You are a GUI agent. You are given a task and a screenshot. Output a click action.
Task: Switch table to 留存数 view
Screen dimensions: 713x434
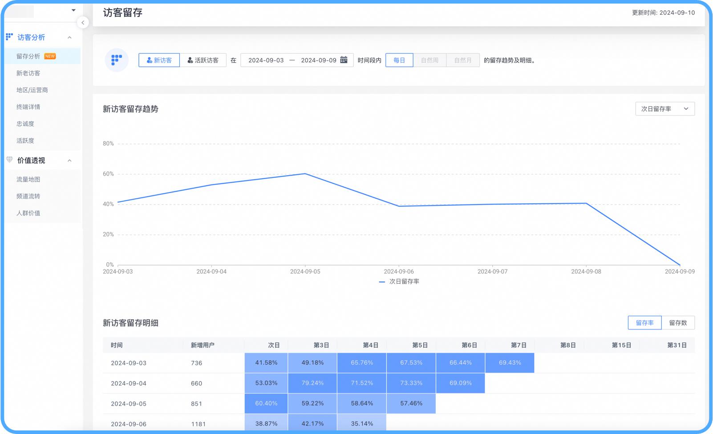[678, 323]
